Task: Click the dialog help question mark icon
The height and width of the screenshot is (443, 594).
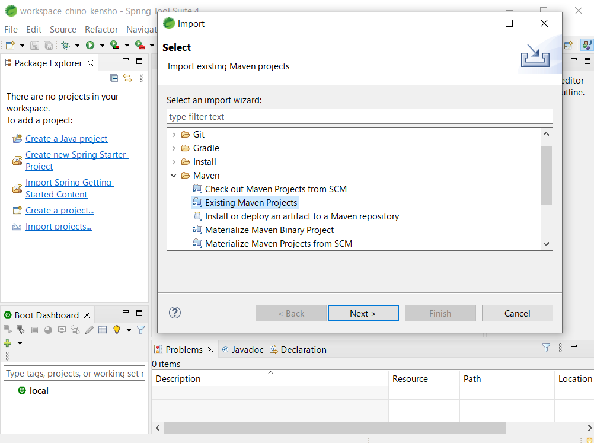Action: click(x=175, y=313)
